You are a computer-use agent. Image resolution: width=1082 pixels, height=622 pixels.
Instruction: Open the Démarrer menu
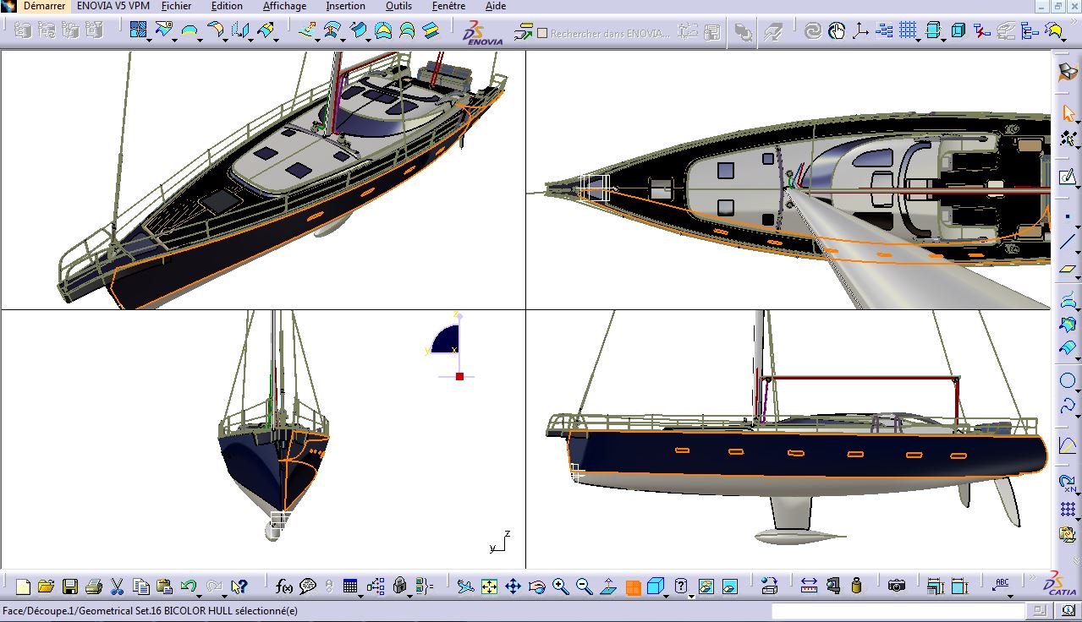[x=44, y=6]
